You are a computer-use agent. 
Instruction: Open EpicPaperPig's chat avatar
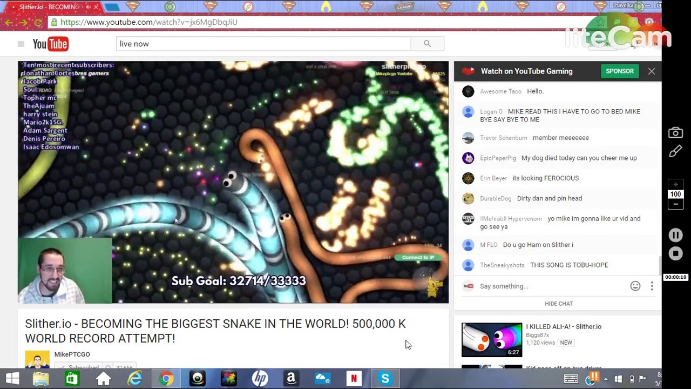[468, 158]
